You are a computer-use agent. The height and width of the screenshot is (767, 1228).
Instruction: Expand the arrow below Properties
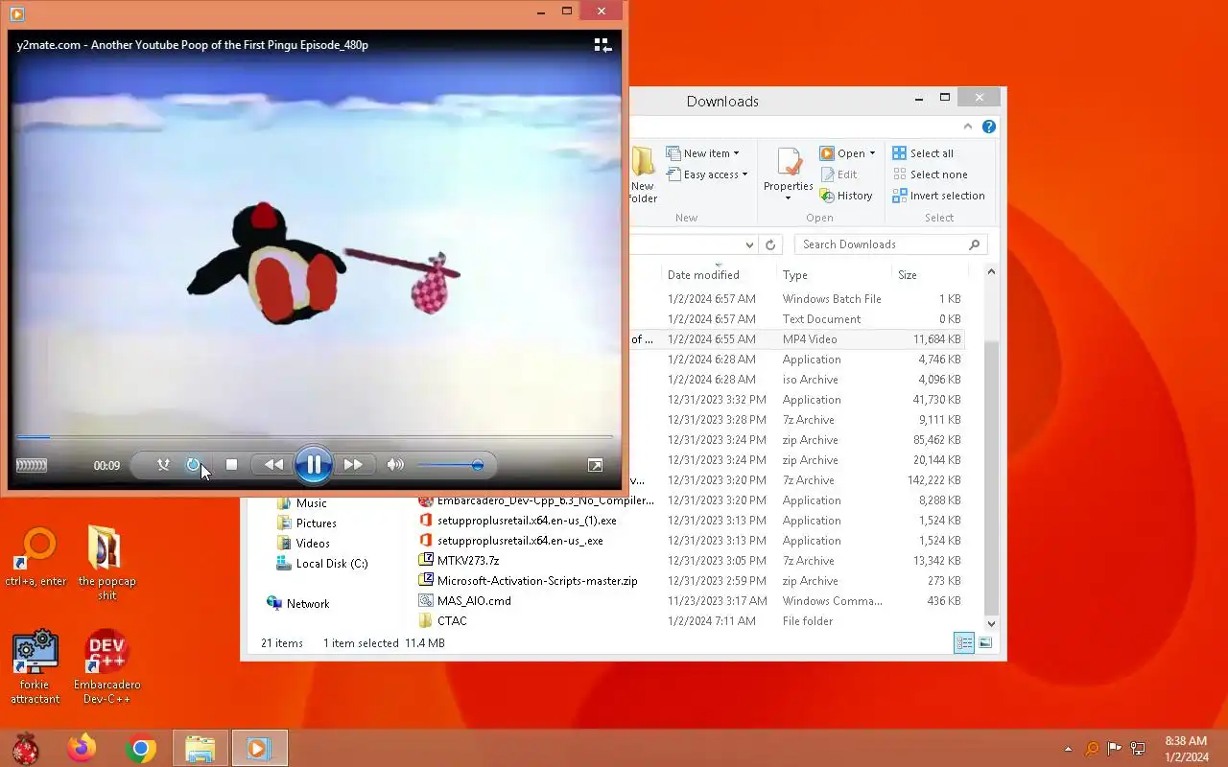point(789,198)
